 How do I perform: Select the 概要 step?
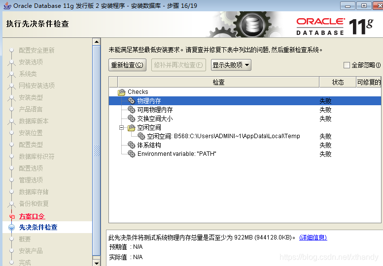tap(25, 239)
